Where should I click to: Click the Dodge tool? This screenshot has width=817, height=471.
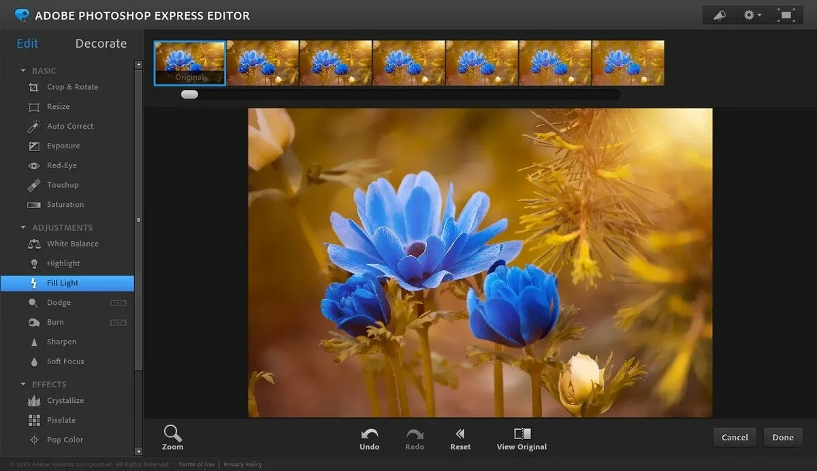pos(59,303)
